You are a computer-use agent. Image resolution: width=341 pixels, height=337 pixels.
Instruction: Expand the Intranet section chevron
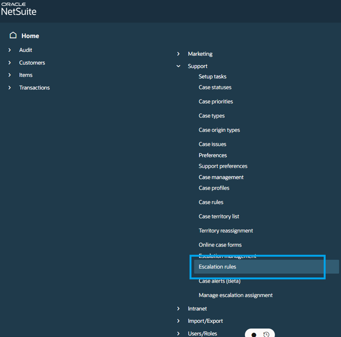178,309
